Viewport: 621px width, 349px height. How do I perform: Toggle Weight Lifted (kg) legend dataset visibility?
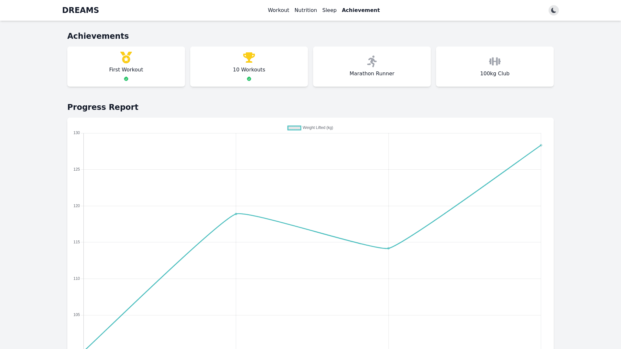point(317,128)
